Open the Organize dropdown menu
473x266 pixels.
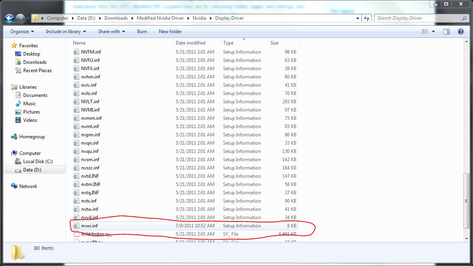tap(22, 32)
